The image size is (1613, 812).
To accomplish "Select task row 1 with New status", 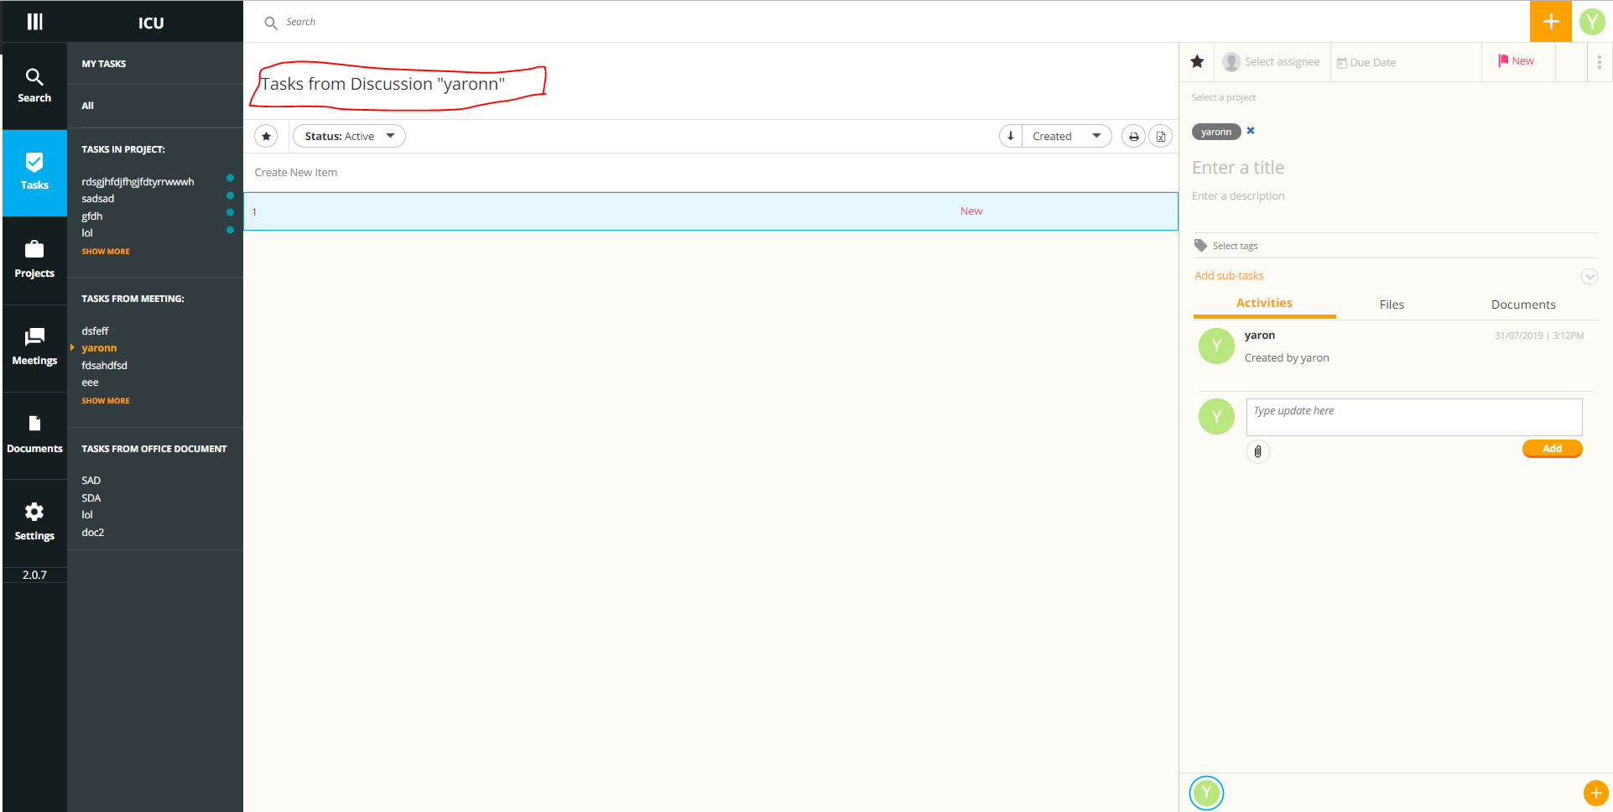I will [x=710, y=211].
